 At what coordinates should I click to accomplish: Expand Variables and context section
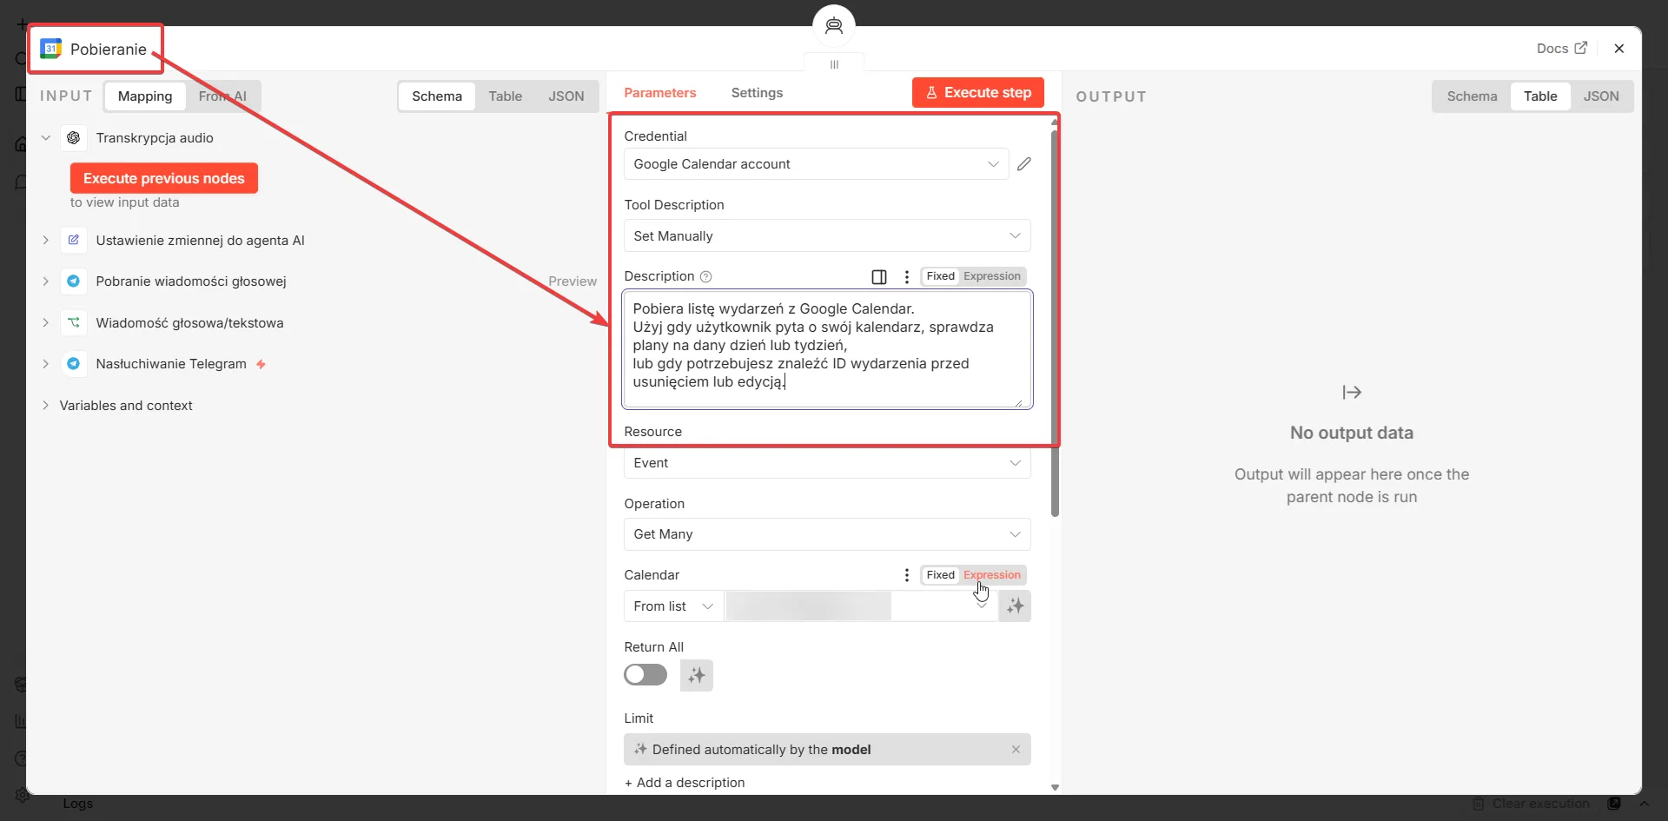46,406
